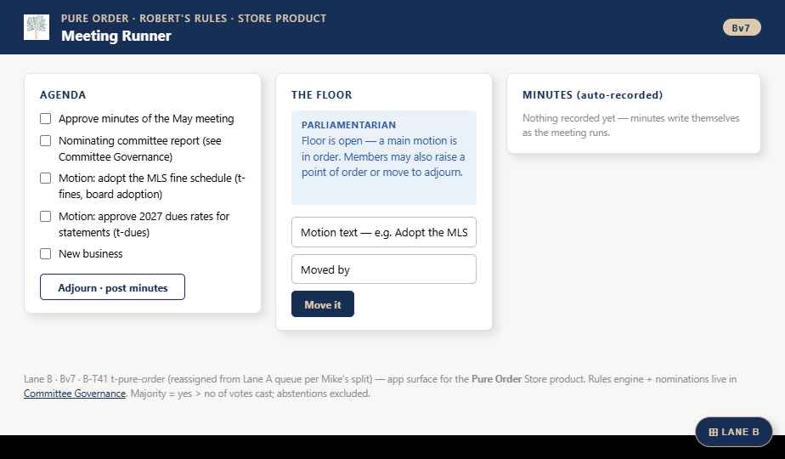The height and width of the screenshot is (459, 785).
Task: Click the Meeting Runner title
Action: [116, 36]
